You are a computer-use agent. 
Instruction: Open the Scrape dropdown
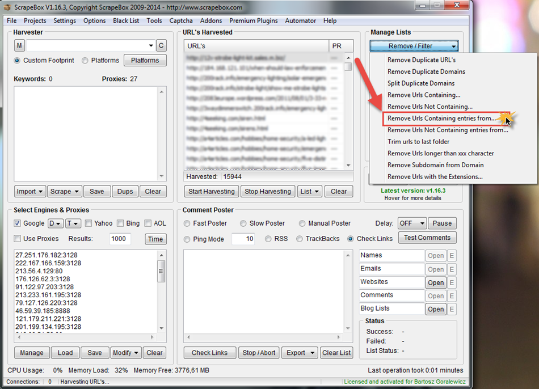(64, 192)
